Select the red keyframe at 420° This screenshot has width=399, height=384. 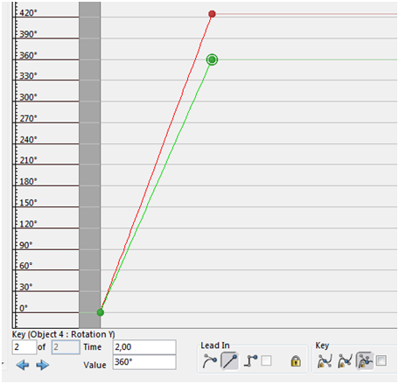tap(212, 14)
